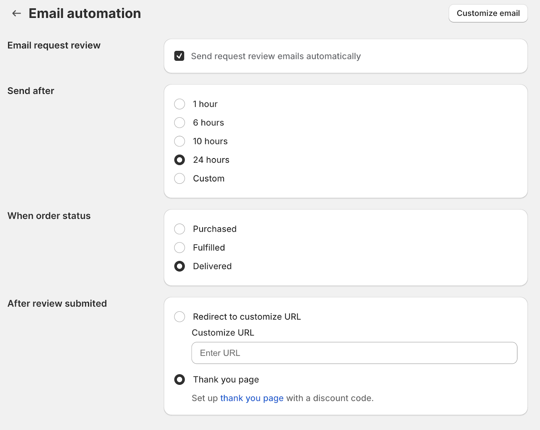540x430 pixels.
Task: Pick the 10 hours radio option
Action: pos(180,141)
